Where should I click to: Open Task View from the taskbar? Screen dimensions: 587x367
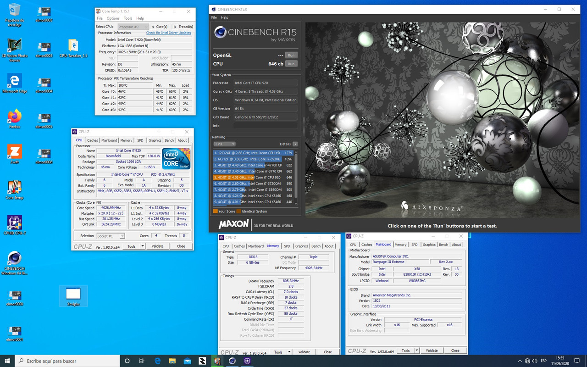(142, 361)
